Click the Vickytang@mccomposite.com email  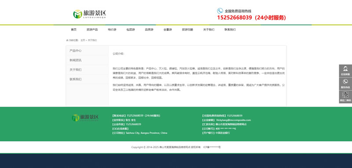[x=233, y=120]
